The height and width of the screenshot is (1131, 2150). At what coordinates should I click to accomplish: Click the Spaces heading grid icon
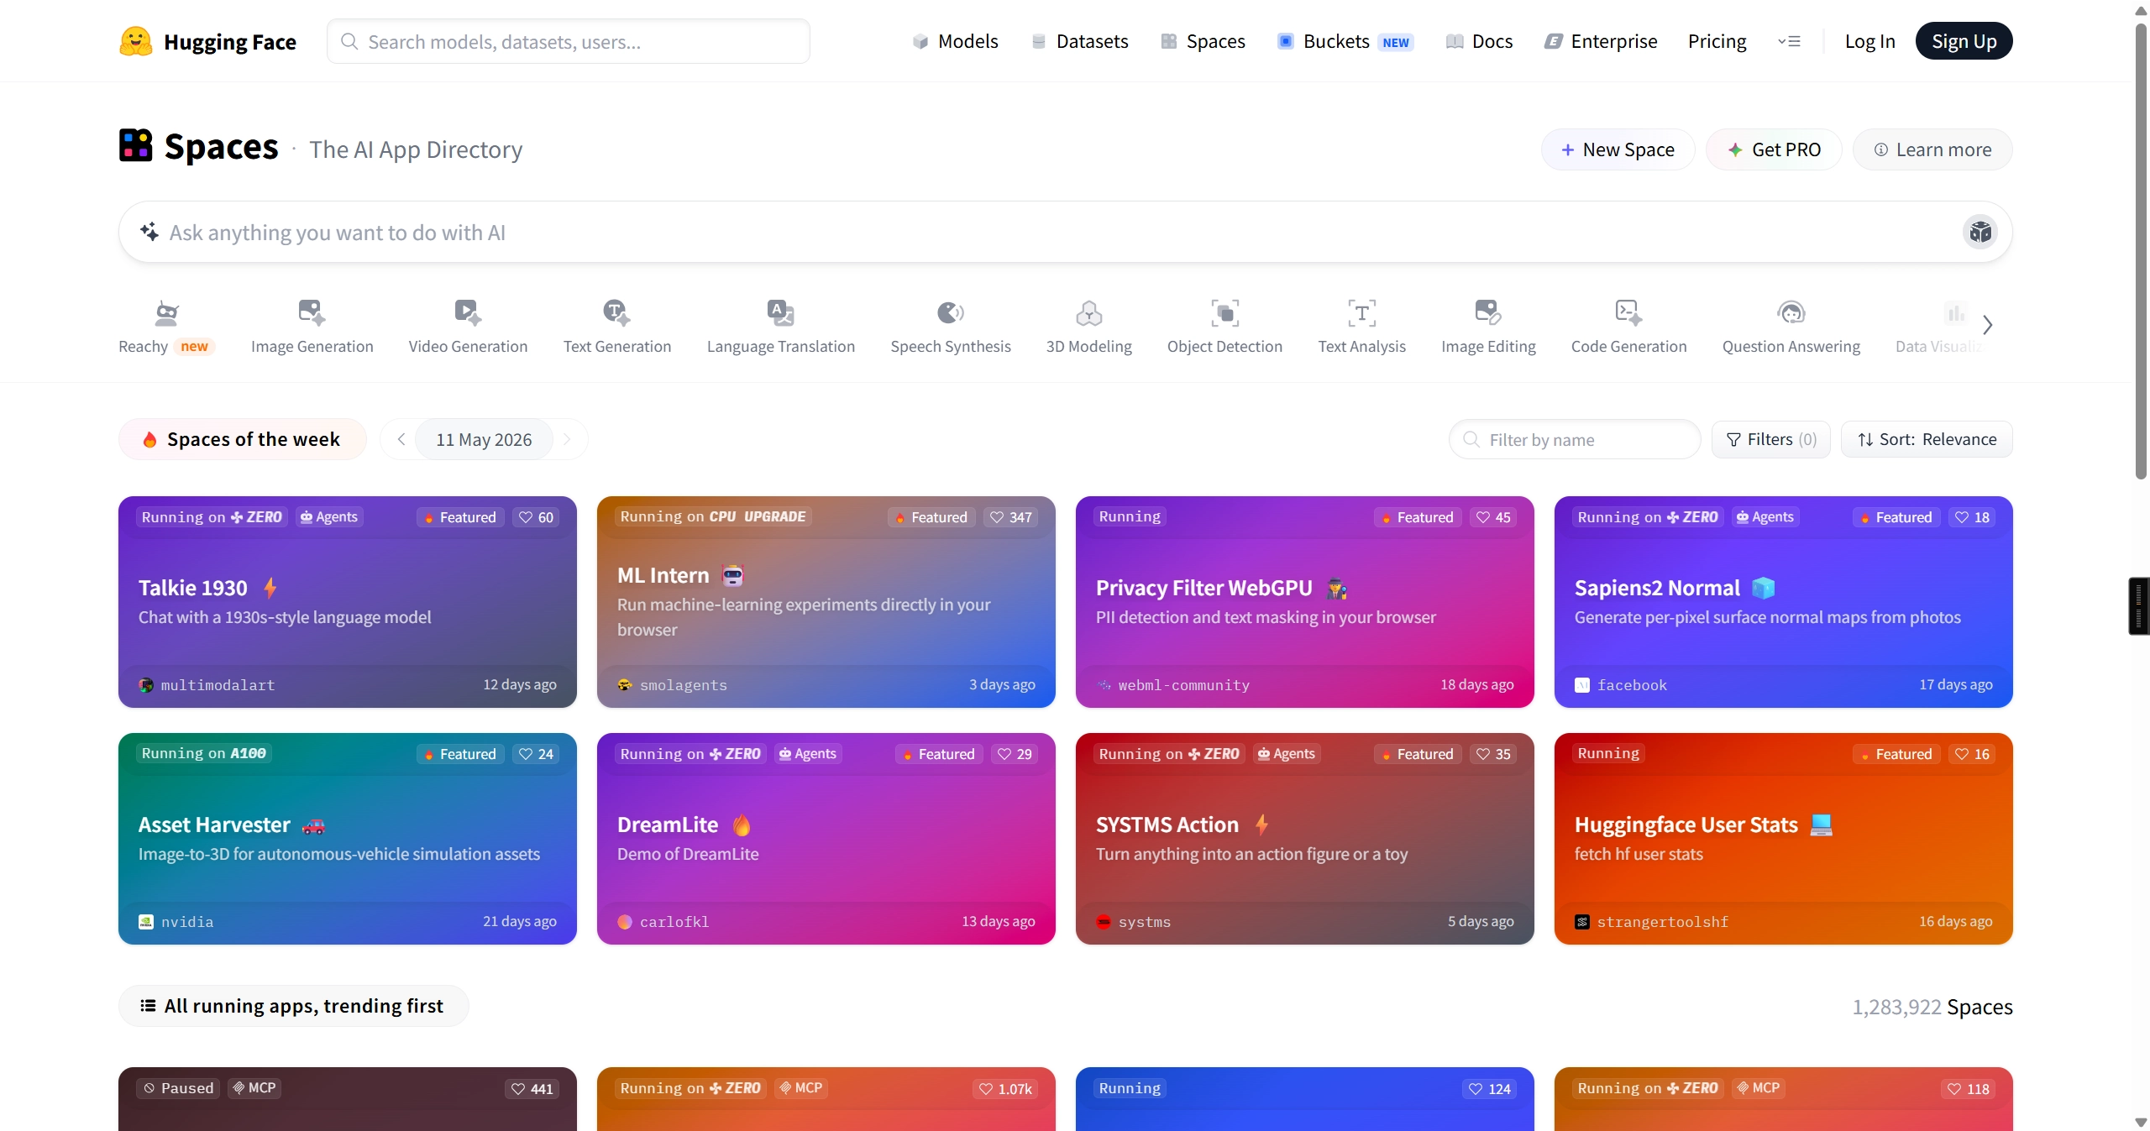pos(135,145)
